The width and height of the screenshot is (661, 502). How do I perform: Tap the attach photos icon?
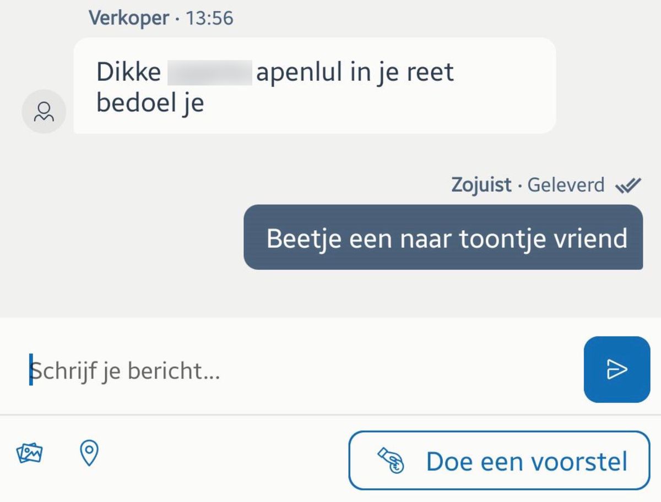click(x=30, y=454)
